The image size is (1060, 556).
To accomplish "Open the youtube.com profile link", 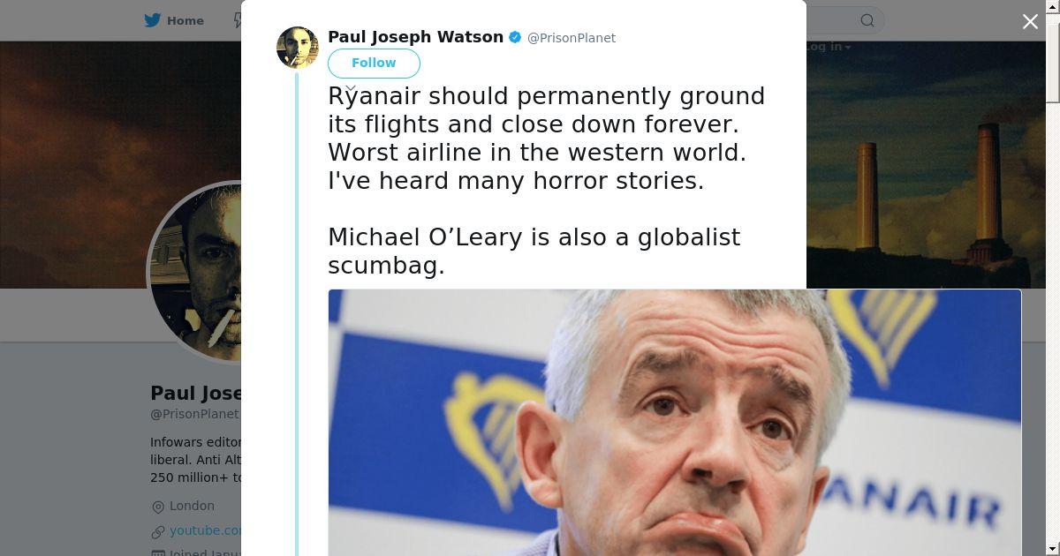I will click(205, 530).
